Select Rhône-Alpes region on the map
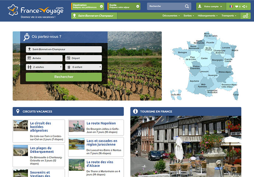This screenshot has height=177, width=254. click(x=225, y=72)
